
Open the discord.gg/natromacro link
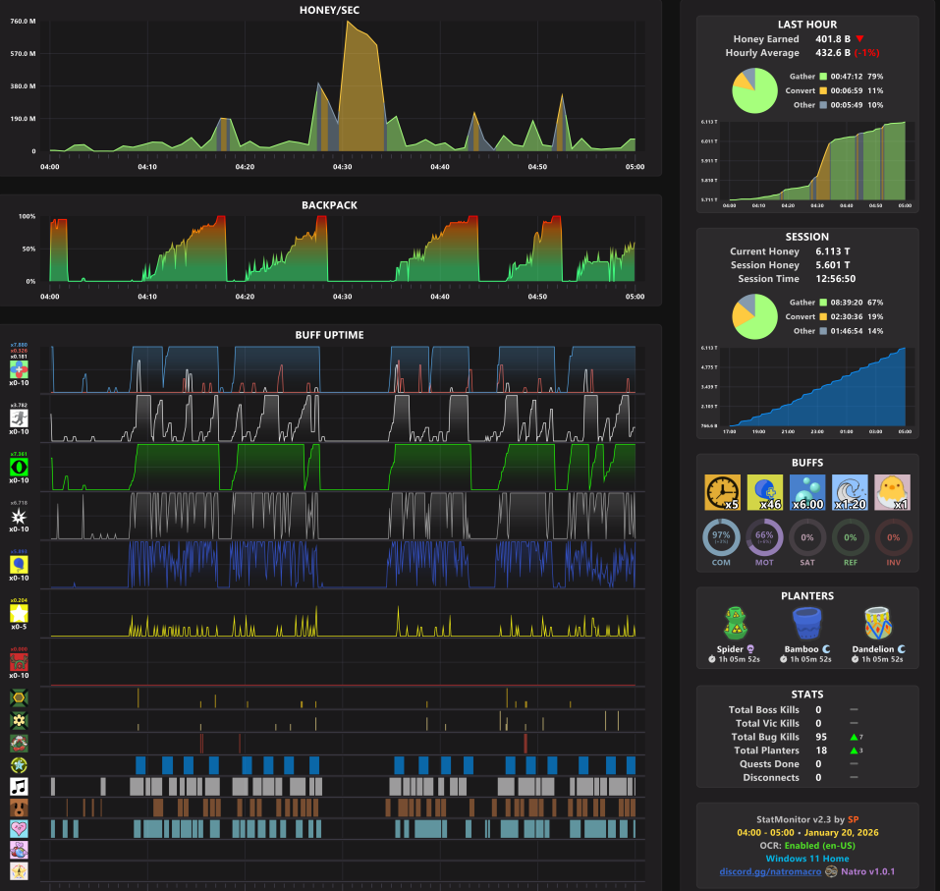770,871
